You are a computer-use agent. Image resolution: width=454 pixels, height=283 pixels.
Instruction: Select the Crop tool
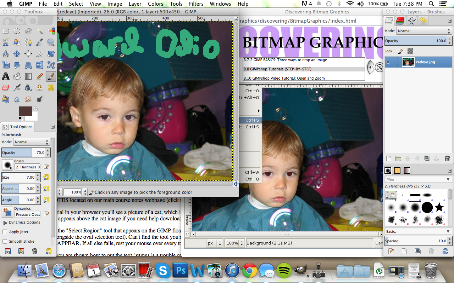click(39, 54)
